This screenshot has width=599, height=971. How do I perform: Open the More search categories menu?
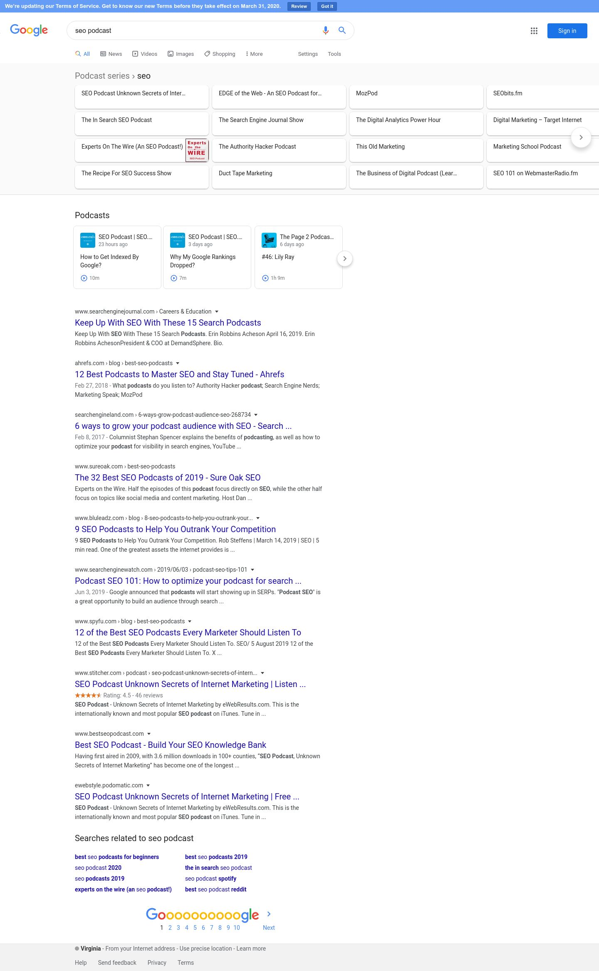254,54
